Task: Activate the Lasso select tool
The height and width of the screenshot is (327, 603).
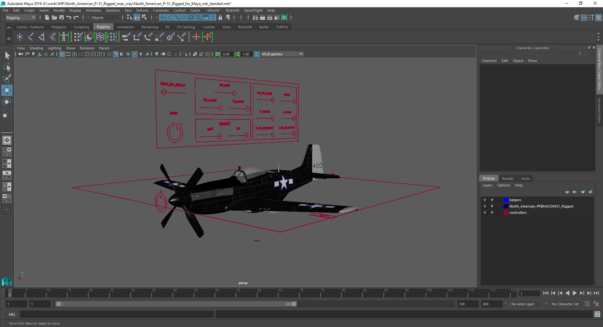Action: [x=7, y=67]
